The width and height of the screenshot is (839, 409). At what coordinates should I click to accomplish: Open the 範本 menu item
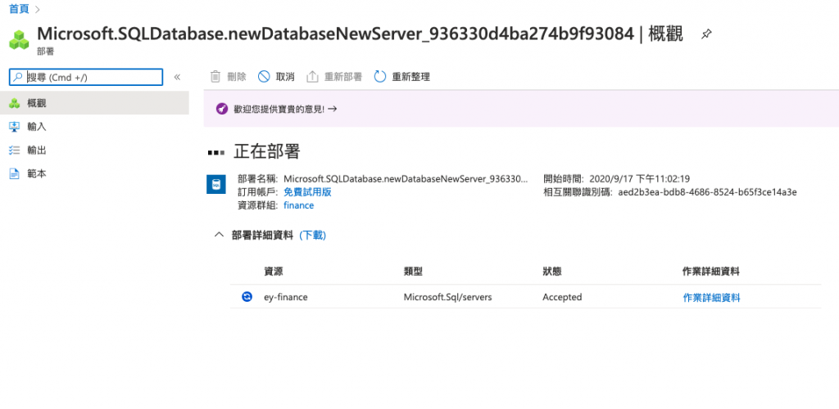point(36,173)
